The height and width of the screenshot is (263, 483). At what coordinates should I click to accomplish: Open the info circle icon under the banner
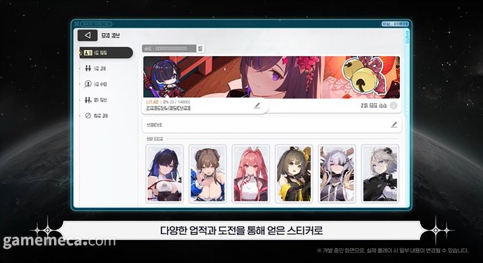click(393, 105)
